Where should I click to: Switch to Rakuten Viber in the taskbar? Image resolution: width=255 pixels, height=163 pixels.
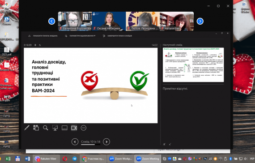(46, 159)
